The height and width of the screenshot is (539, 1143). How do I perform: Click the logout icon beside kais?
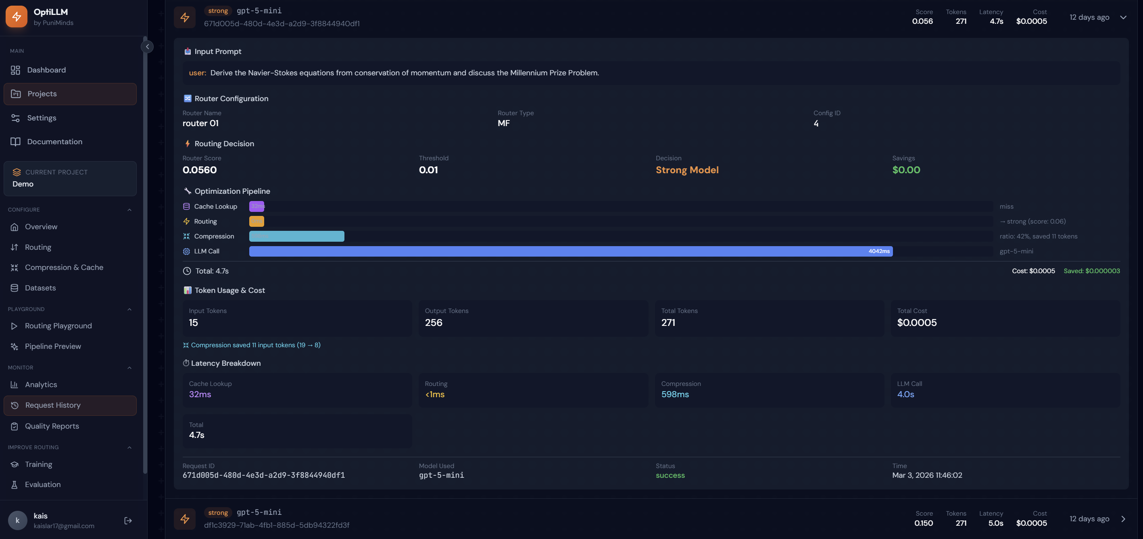pyautogui.click(x=128, y=520)
